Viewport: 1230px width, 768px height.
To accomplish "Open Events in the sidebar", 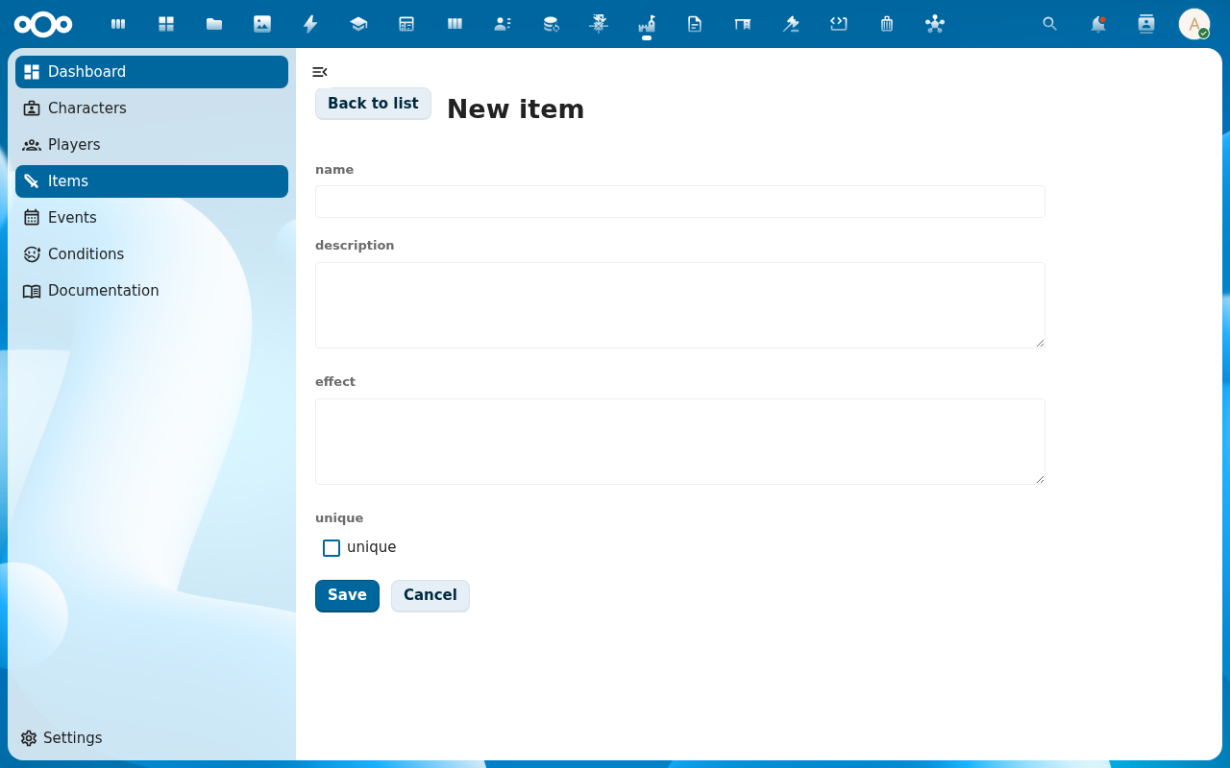I will point(152,218).
